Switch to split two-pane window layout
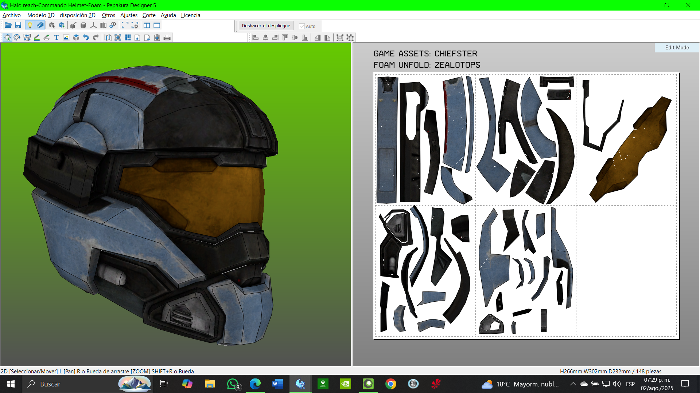 [x=147, y=25]
